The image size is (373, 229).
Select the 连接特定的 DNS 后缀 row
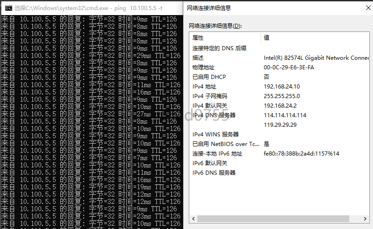[219, 48]
